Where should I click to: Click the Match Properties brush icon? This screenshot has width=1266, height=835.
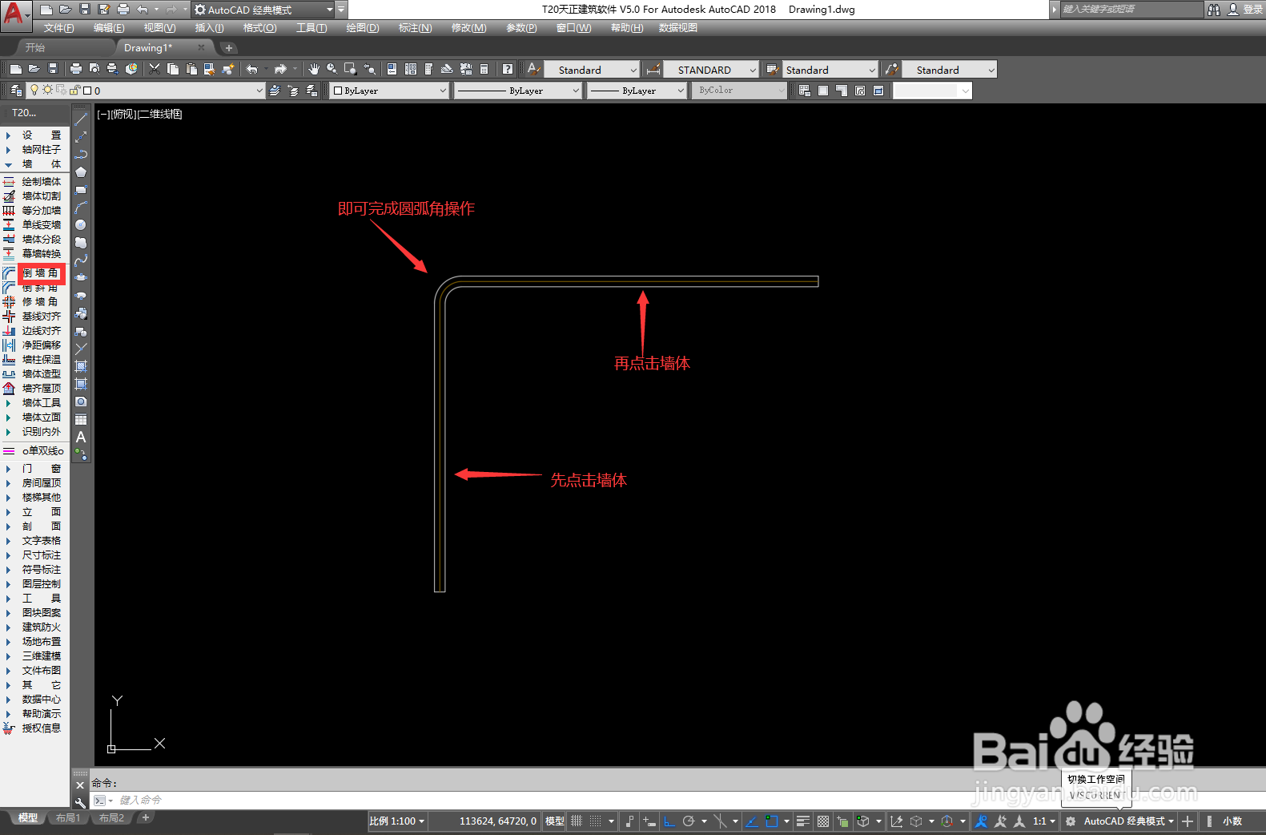(x=228, y=70)
